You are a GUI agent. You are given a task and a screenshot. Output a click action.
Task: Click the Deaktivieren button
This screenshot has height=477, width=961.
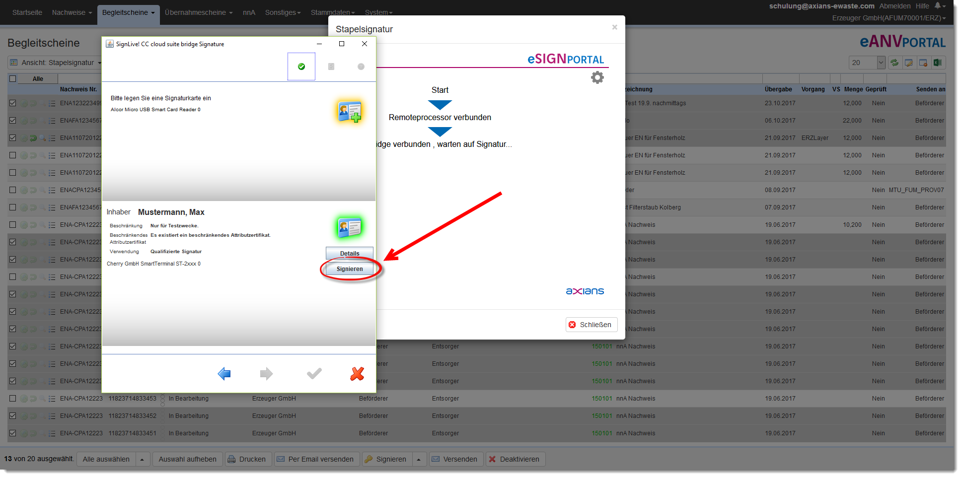click(x=515, y=459)
